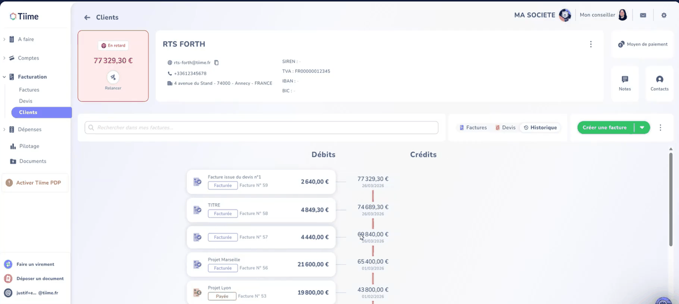This screenshot has width=679, height=304.
Task: Click the 43 800,00 € running balance
Action: 373,290
